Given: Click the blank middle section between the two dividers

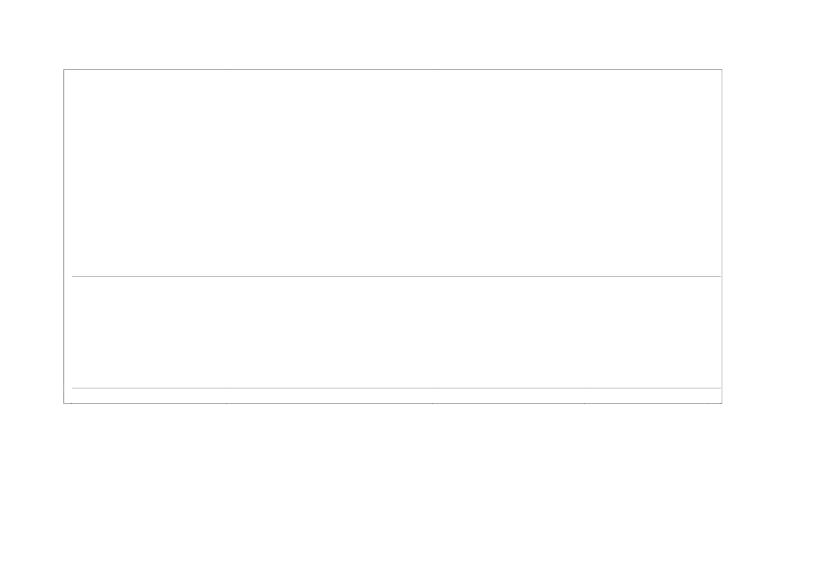Looking at the screenshot, I should pyautogui.click(x=392, y=332).
